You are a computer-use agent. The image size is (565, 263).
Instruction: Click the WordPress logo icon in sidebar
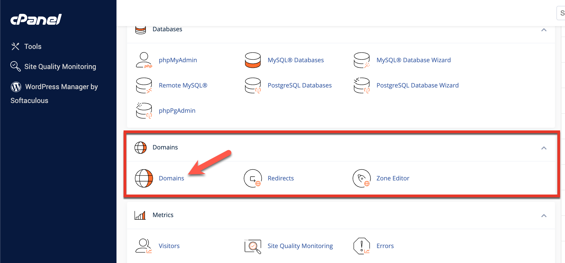[16, 87]
